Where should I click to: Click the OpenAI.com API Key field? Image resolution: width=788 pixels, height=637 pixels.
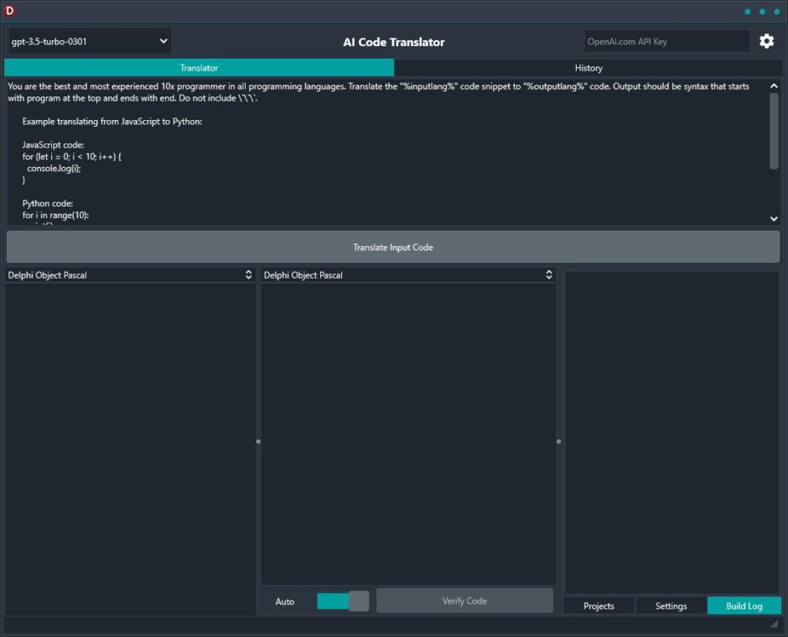coord(666,41)
